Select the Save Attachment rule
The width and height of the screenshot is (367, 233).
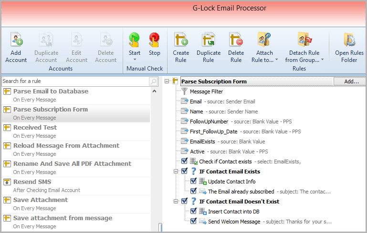tap(76, 204)
